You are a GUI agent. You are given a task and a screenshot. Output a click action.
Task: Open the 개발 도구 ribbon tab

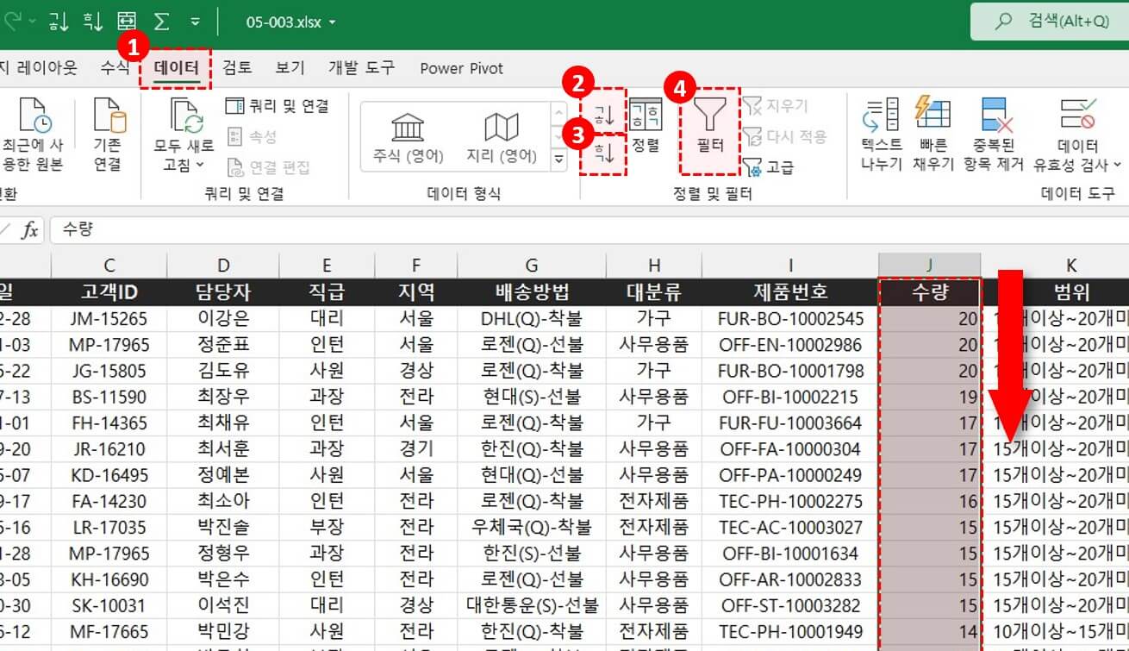(361, 68)
